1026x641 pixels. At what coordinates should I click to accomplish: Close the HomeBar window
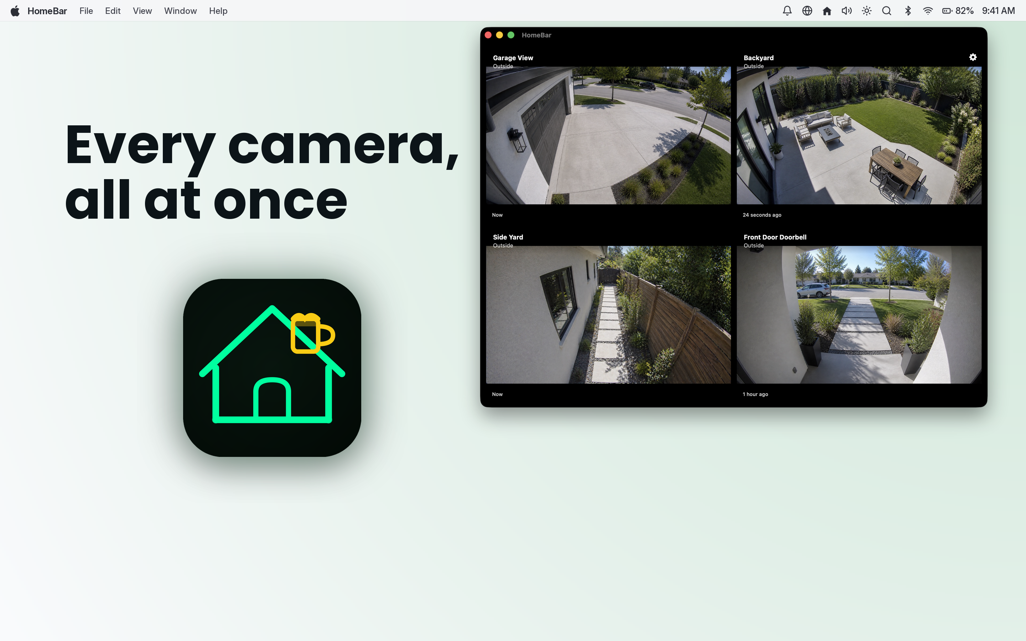[x=488, y=35]
